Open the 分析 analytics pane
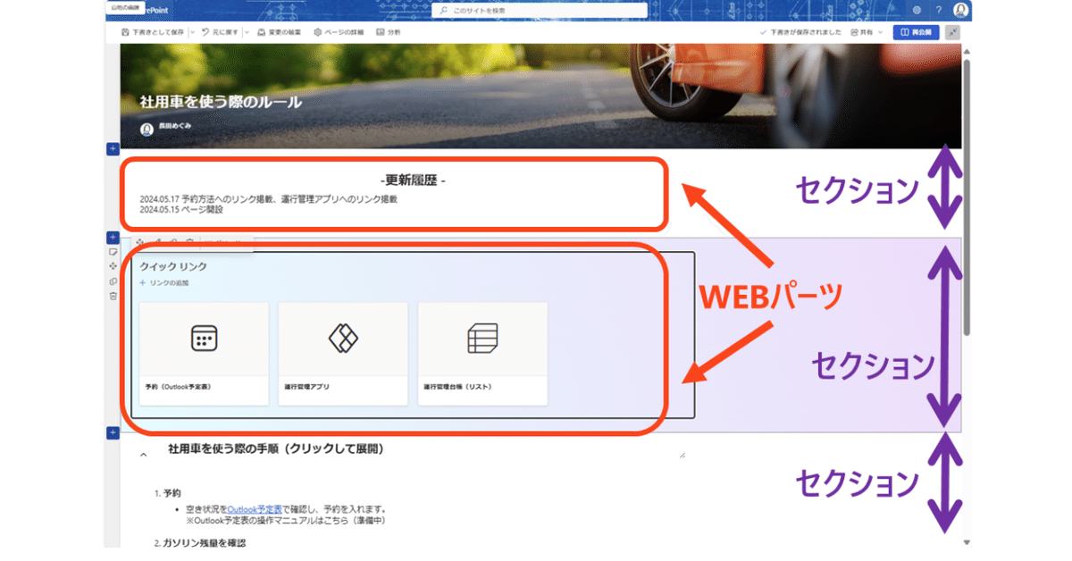This screenshot has height=561, width=1072. coord(389,32)
